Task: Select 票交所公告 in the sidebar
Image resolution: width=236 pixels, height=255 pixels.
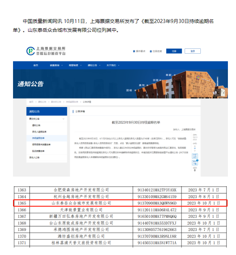Action: 47,119
